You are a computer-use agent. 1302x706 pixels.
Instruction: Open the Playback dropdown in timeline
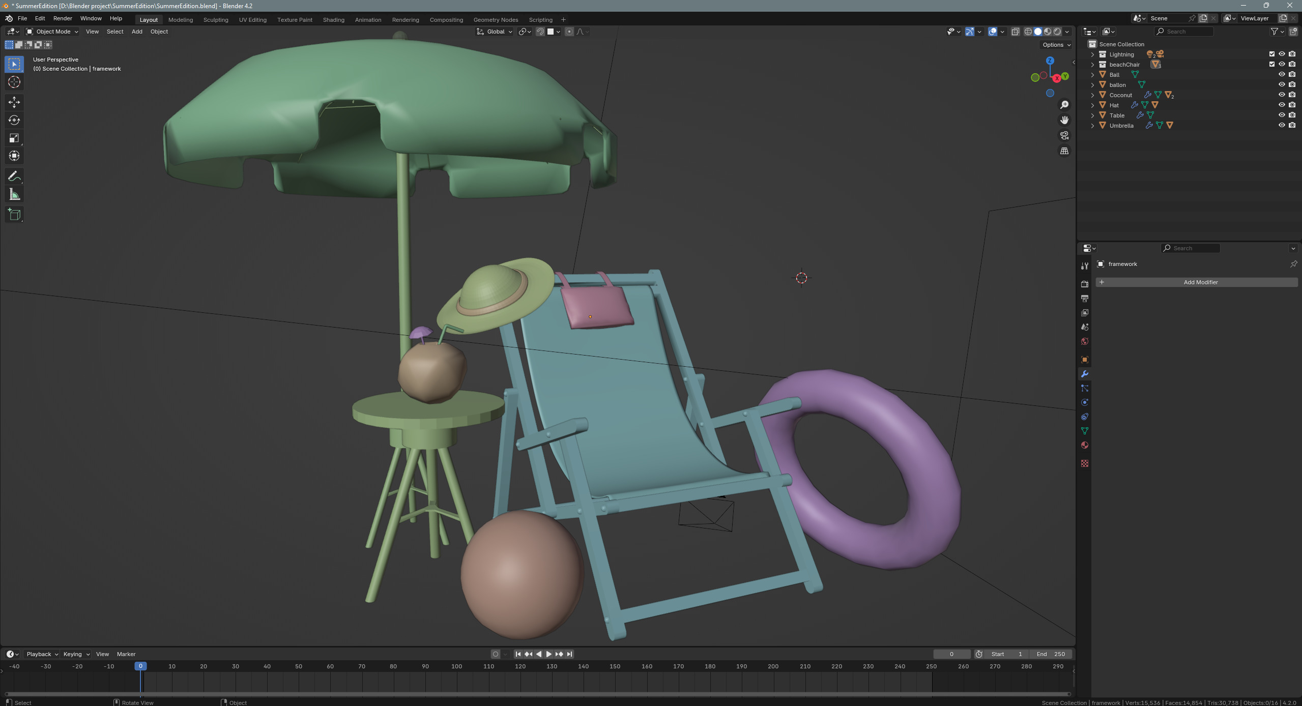click(x=42, y=654)
